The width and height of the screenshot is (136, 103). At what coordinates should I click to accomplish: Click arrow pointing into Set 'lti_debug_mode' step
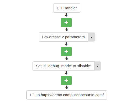67,58
